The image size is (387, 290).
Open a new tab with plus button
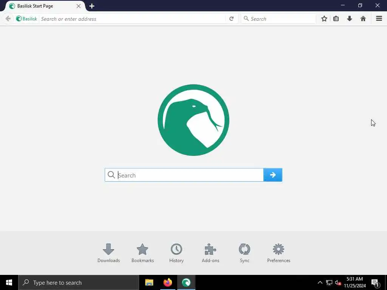[x=92, y=6]
